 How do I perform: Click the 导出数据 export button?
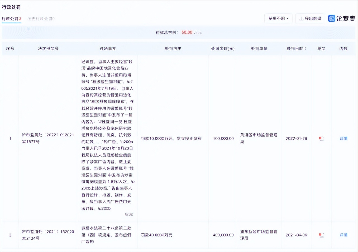[310, 18]
